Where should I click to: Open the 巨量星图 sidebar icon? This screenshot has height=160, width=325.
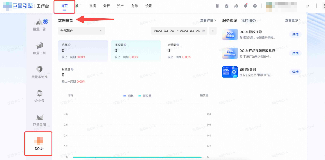point(39,120)
